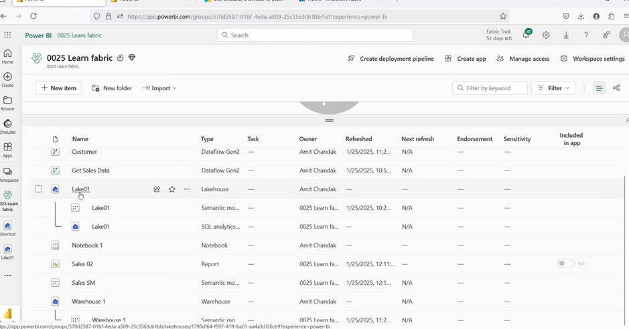Click the download icon in Power BI header
Screen dimensions: 629x329
pyautogui.click(x=566, y=35)
